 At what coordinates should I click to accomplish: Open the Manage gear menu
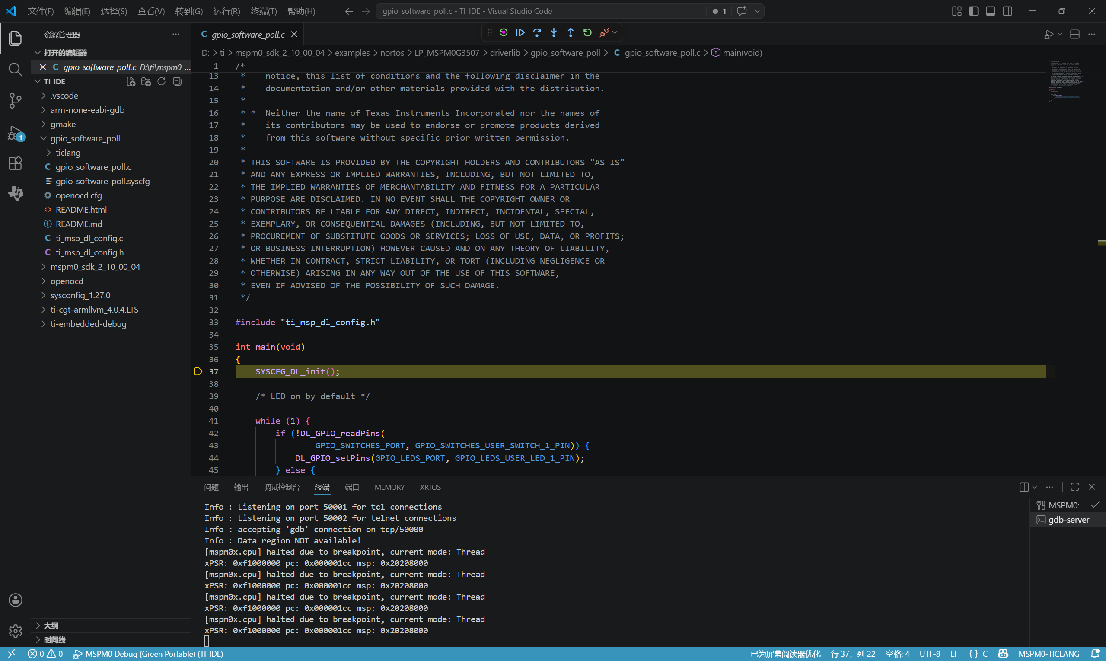point(15,631)
